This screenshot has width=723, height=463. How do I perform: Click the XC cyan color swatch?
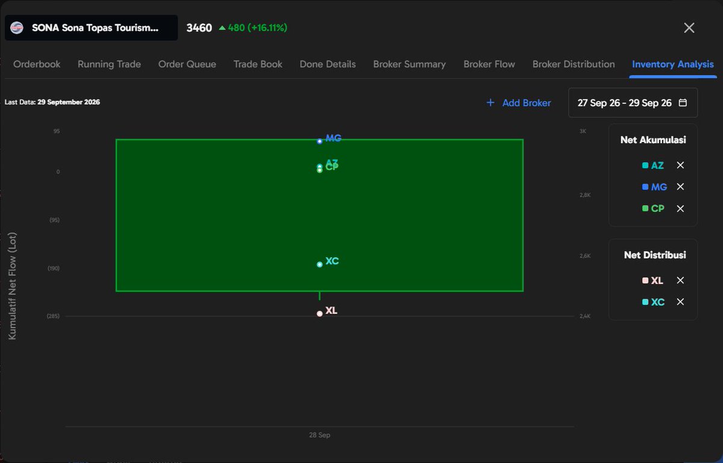point(645,302)
